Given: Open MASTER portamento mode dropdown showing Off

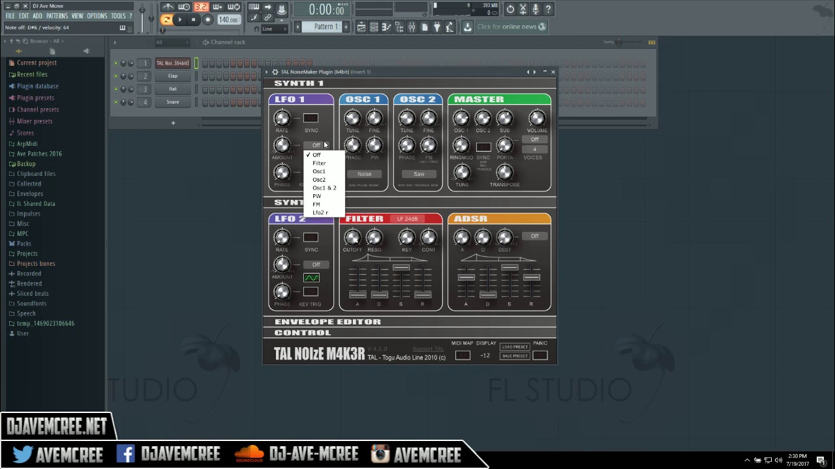Looking at the screenshot, I should 534,139.
